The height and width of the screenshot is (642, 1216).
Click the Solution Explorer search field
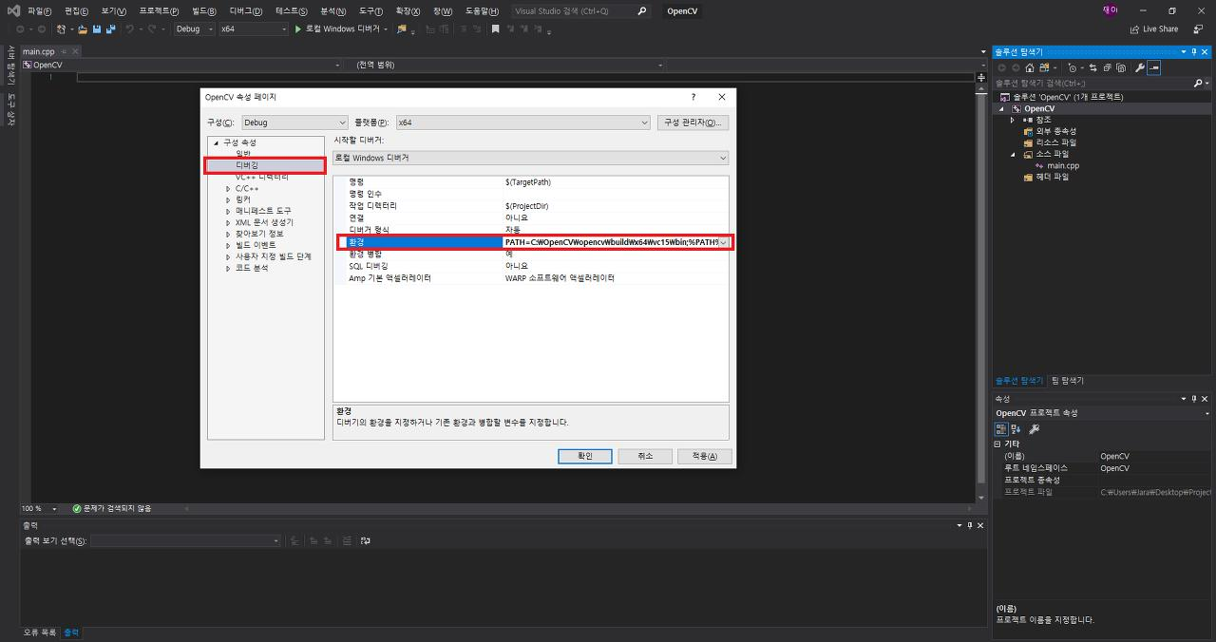click(1092, 84)
